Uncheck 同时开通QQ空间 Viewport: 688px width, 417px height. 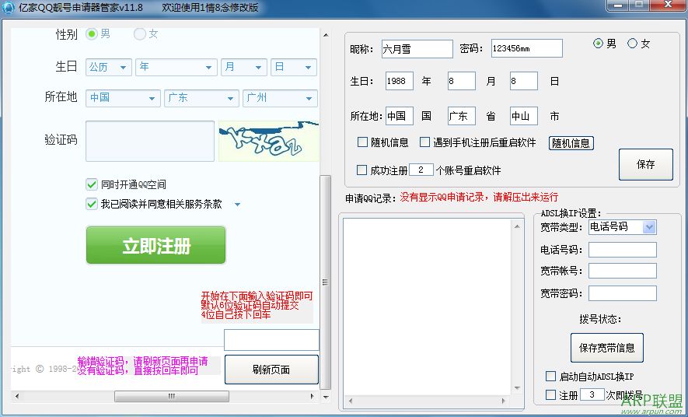pos(92,184)
